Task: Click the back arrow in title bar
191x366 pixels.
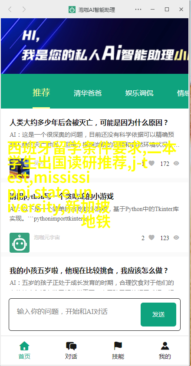Action: [x=10, y=10]
